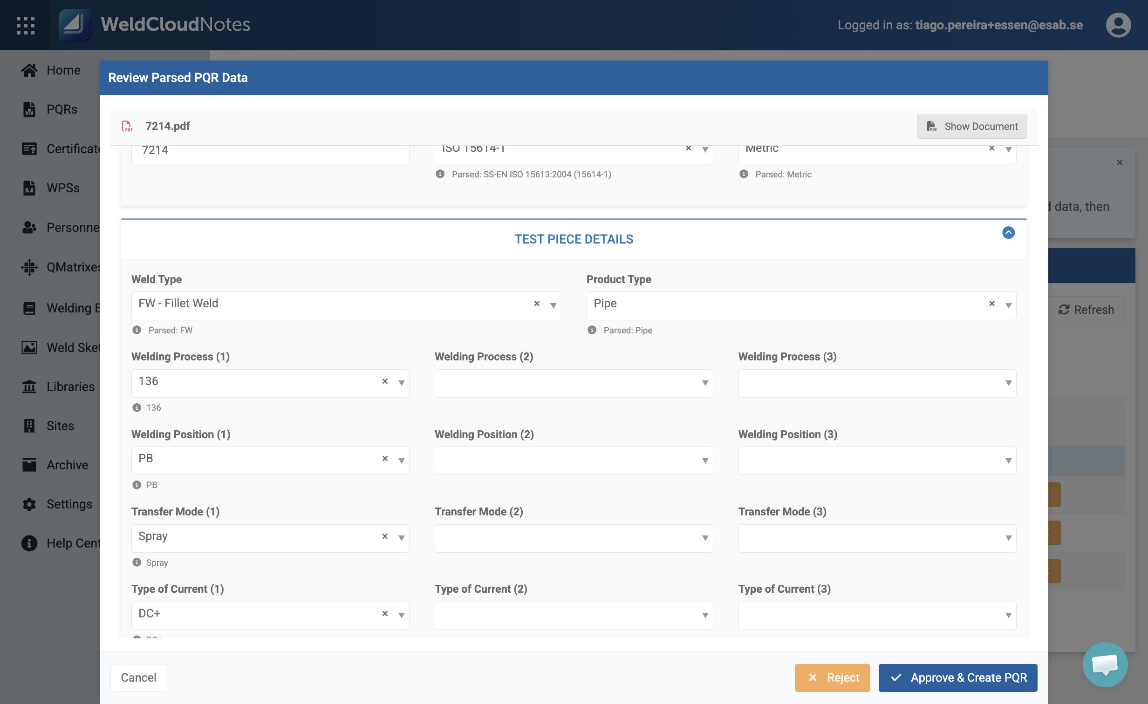The width and height of the screenshot is (1148, 704).
Task: Click the Certificates icon in sidebar
Action: click(29, 149)
